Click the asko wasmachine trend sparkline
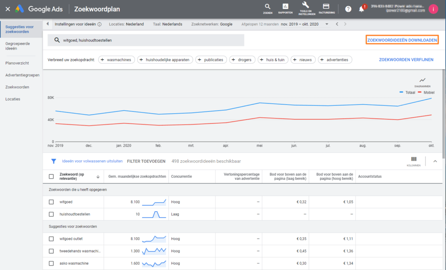 tap(154, 263)
